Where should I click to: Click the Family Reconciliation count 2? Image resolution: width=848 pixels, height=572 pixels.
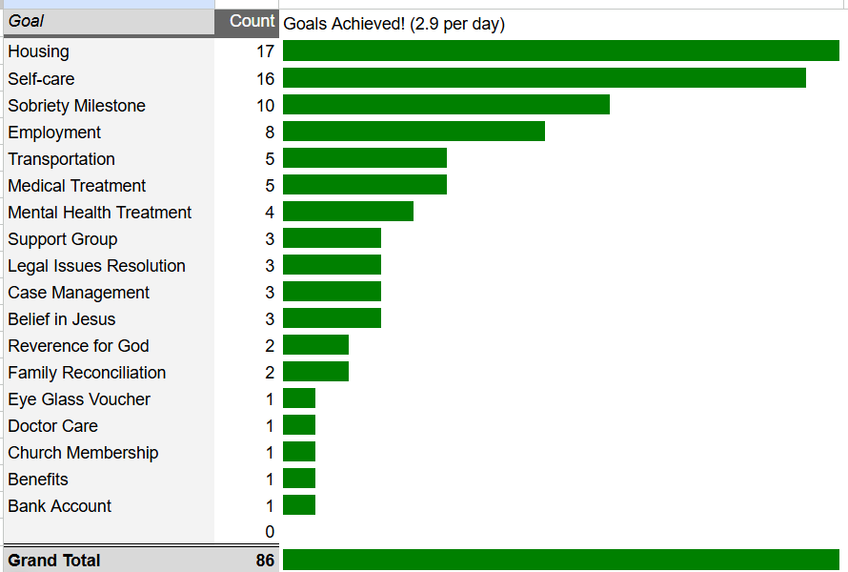[x=270, y=373]
